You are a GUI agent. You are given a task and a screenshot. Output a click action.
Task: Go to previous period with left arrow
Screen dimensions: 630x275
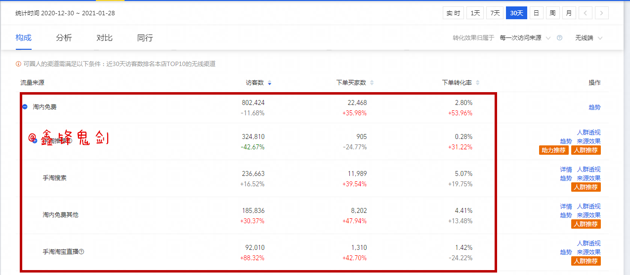[x=585, y=13]
